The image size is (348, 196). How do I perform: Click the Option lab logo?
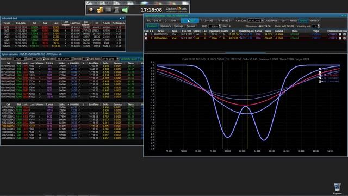[x=176, y=9]
